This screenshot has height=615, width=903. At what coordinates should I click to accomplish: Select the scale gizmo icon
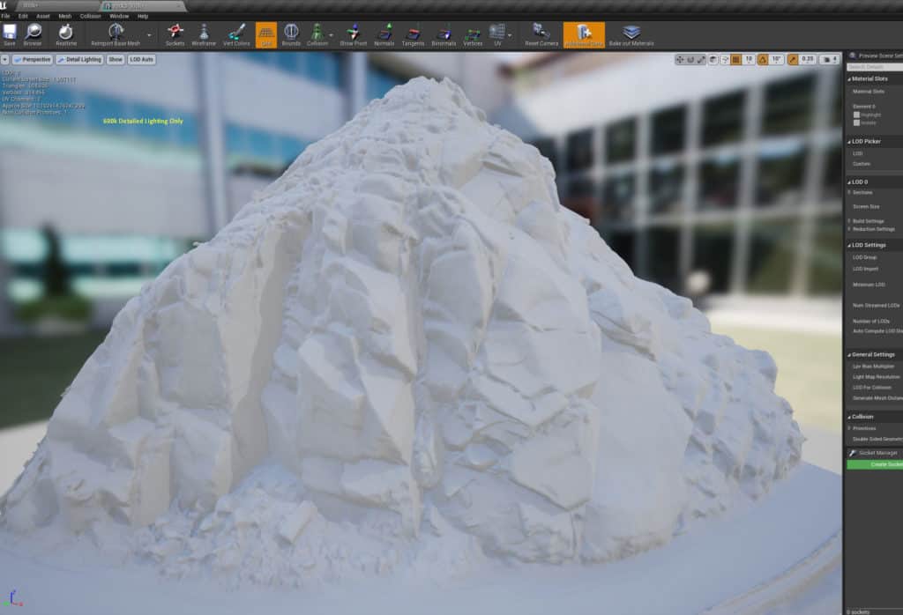(701, 59)
